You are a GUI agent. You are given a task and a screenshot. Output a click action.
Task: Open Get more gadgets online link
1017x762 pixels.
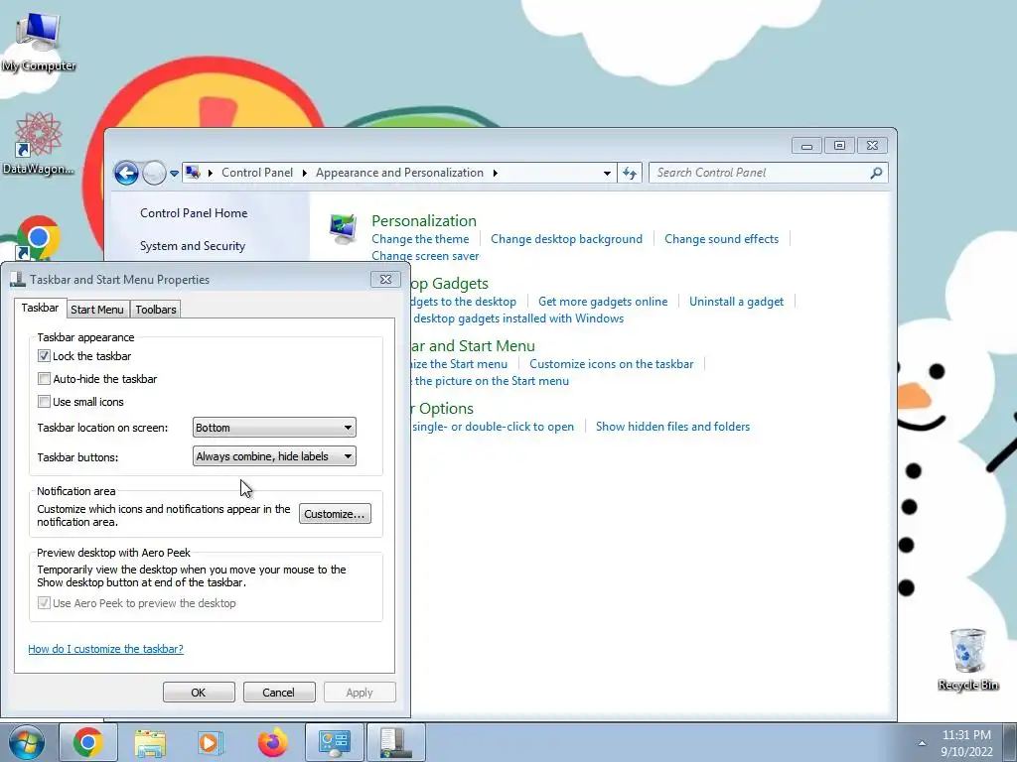(x=603, y=302)
